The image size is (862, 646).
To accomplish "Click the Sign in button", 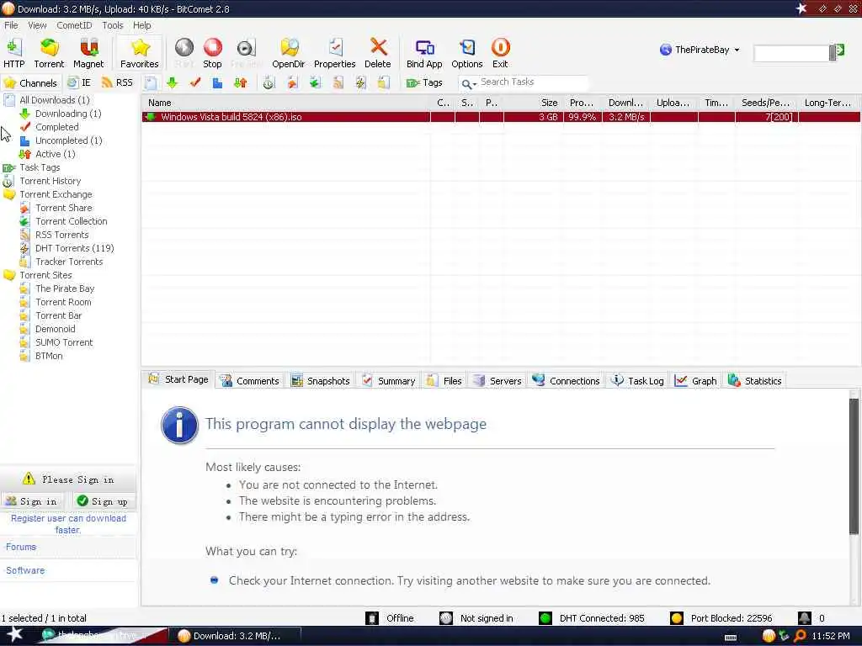I will (x=32, y=501).
